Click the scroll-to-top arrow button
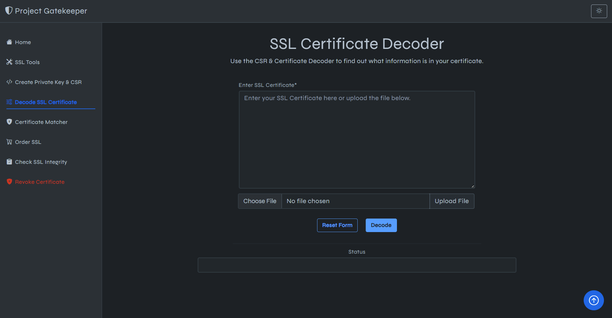612x318 pixels. click(594, 300)
